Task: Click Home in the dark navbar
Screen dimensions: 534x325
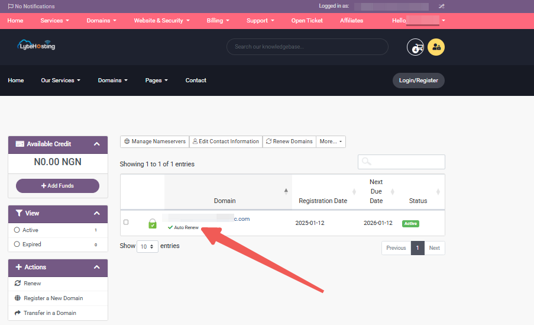Action: (x=15, y=81)
